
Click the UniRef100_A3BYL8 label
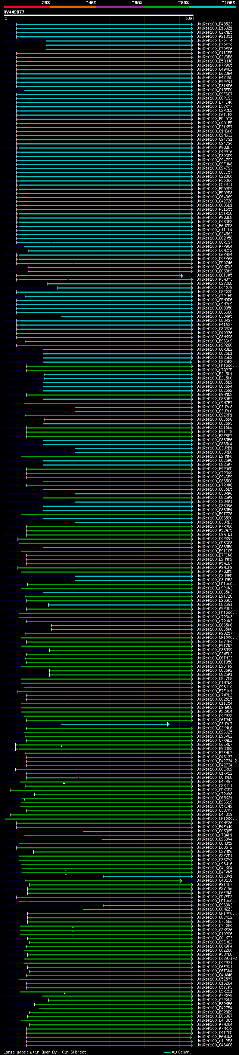214,954
